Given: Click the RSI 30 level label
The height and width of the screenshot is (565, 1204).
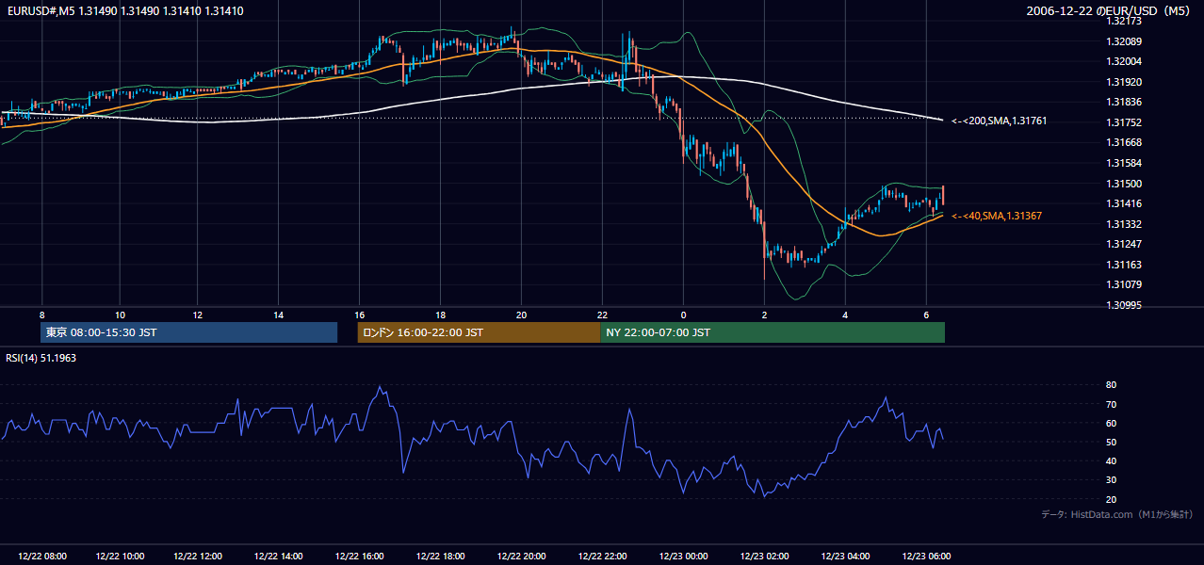Looking at the screenshot, I should (x=1111, y=480).
